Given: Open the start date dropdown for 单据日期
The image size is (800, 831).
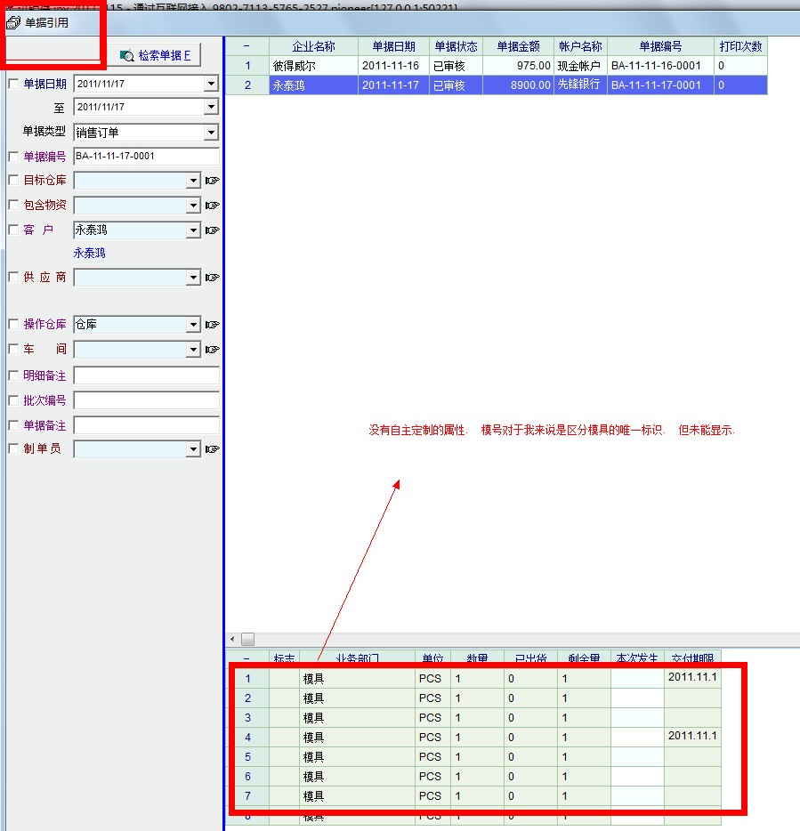Looking at the screenshot, I should pyautogui.click(x=211, y=84).
